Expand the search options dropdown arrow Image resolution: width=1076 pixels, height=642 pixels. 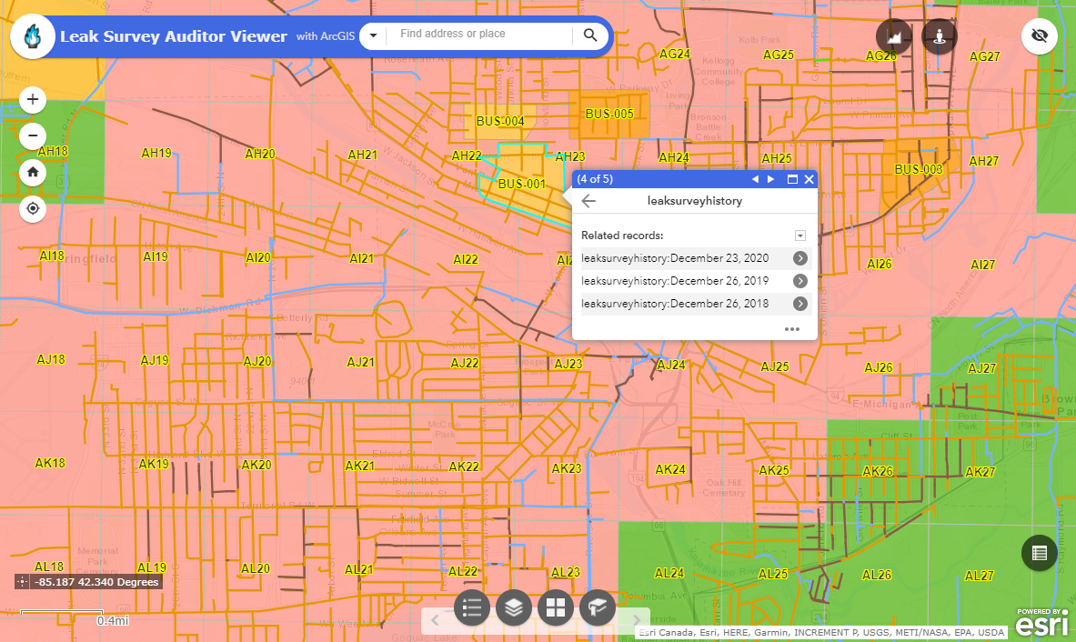point(373,35)
